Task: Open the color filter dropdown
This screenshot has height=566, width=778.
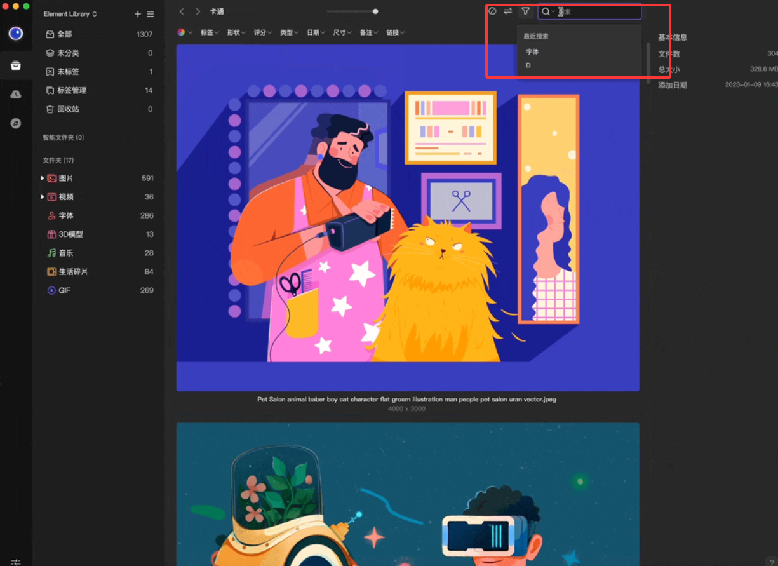Action: [x=185, y=32]
